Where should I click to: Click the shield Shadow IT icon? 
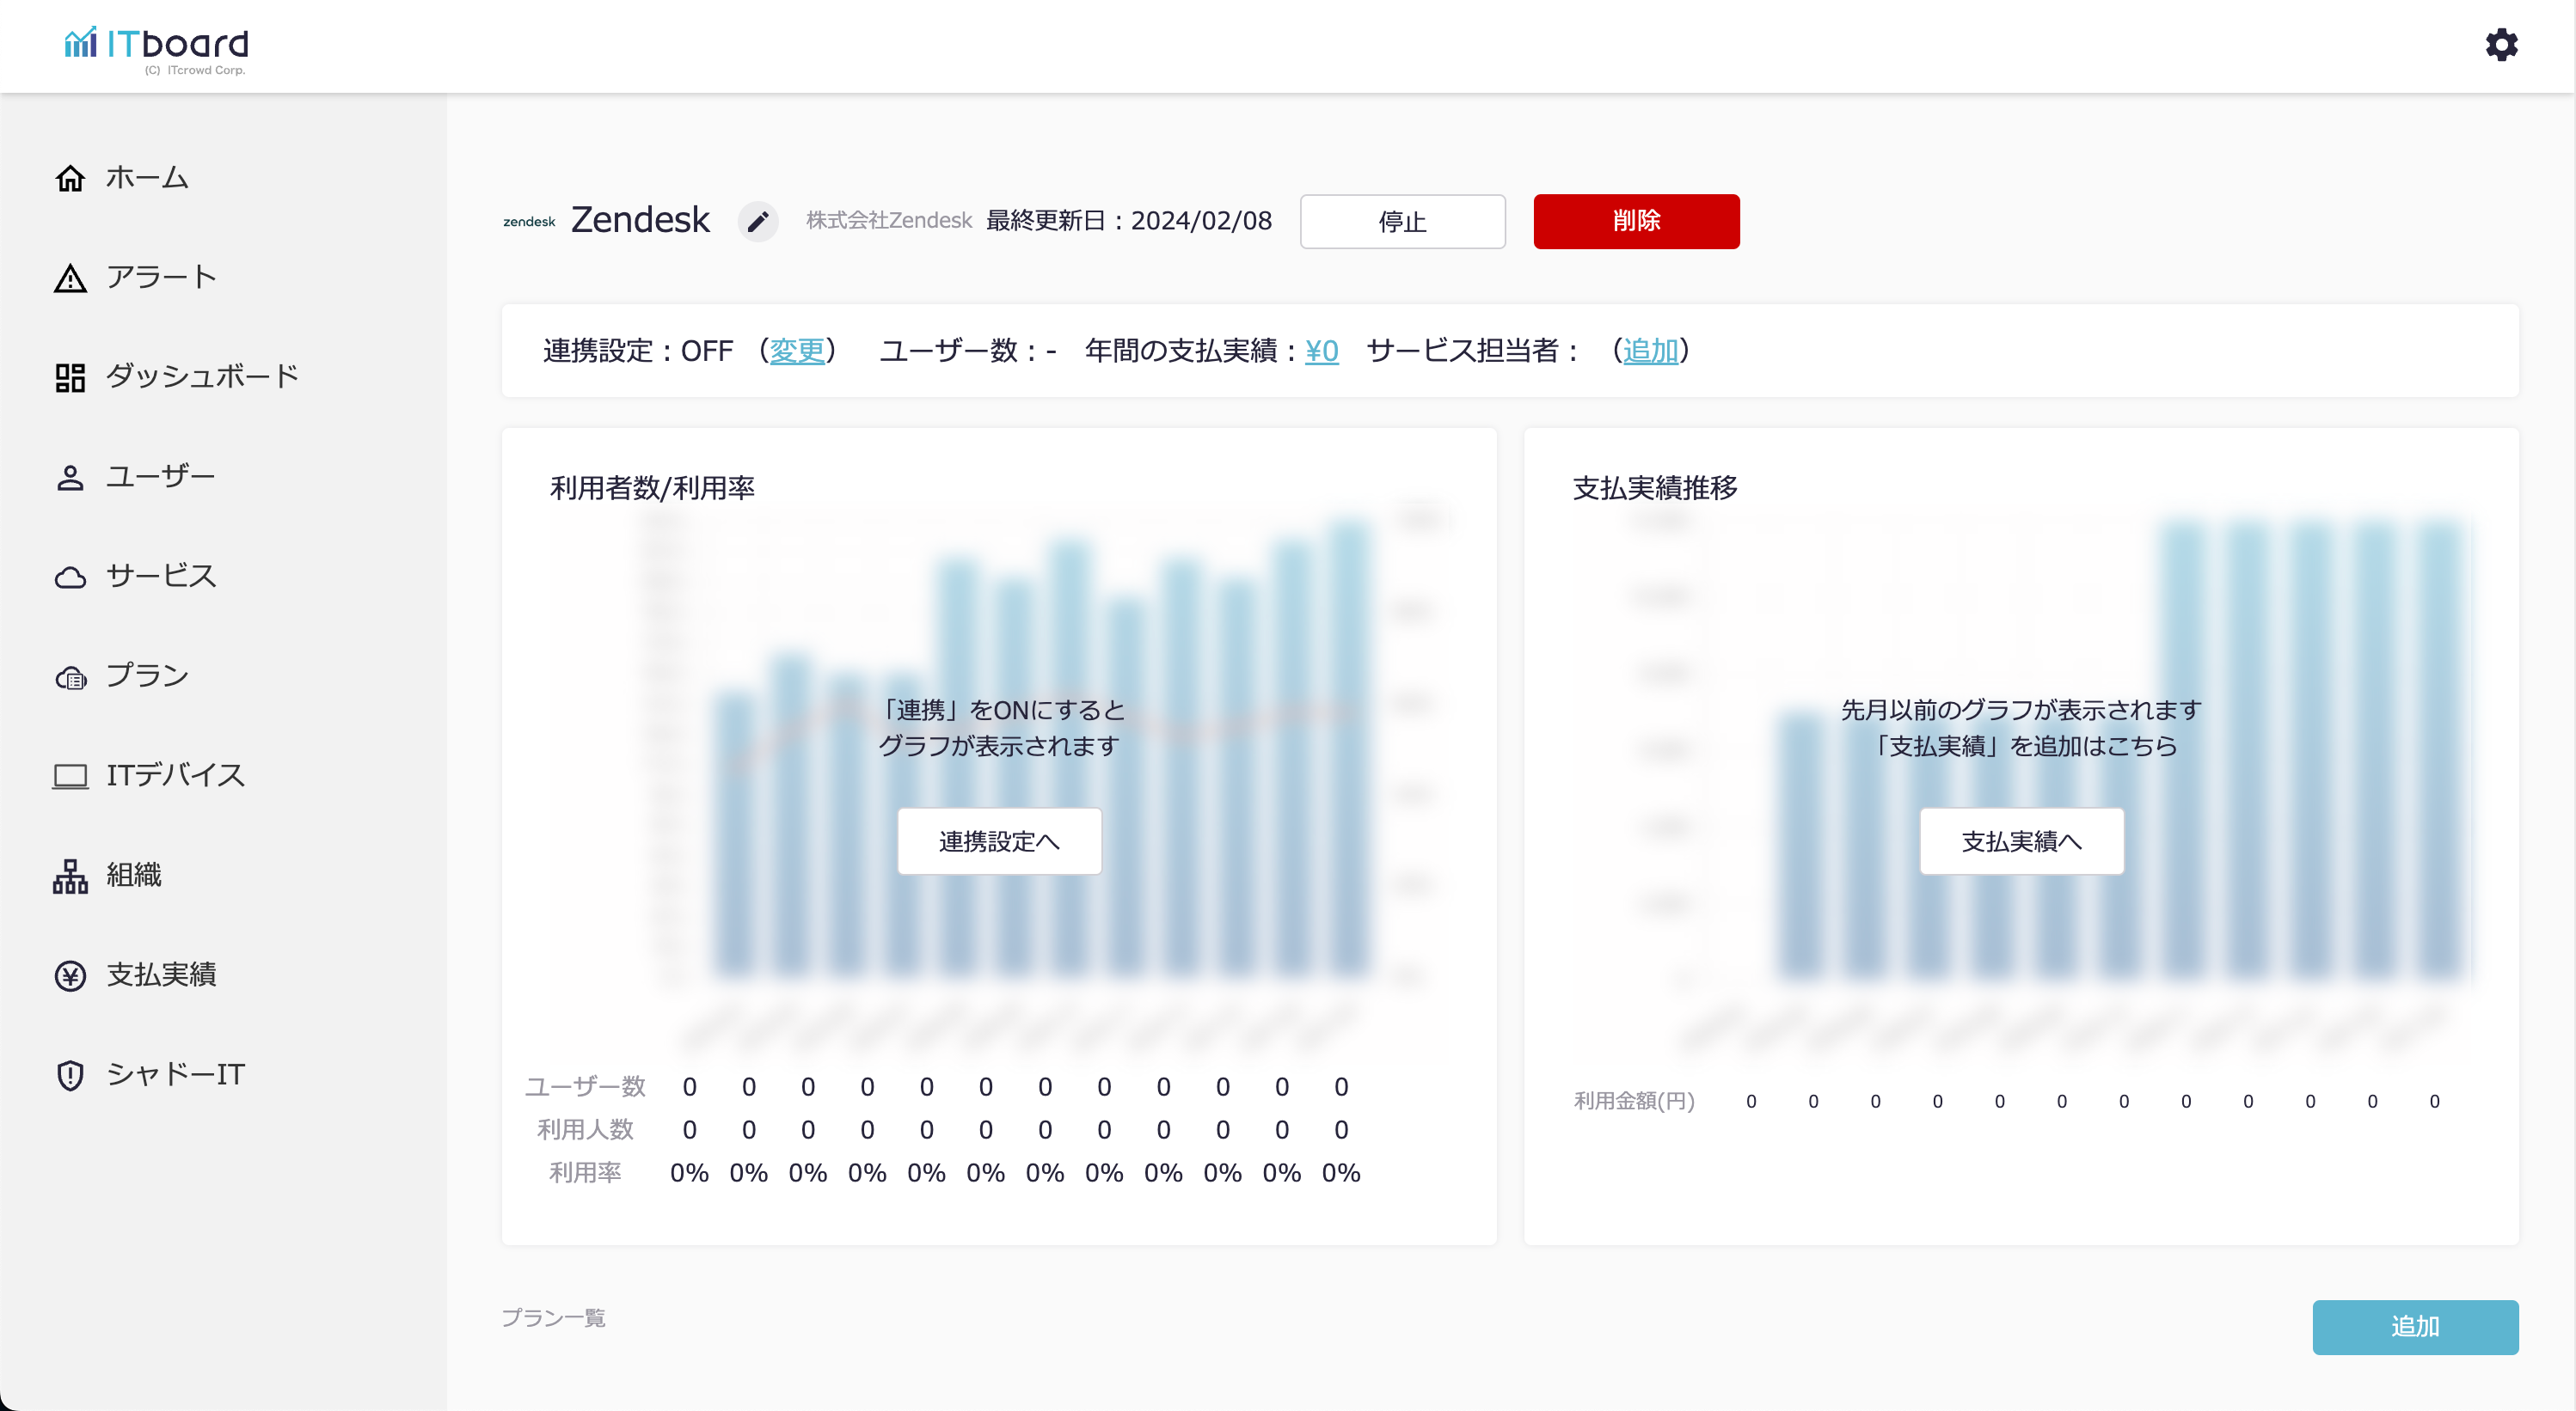[x=70, y=1075]
